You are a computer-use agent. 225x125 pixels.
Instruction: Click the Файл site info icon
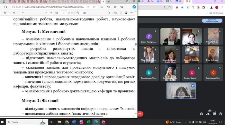coord(14,7)
